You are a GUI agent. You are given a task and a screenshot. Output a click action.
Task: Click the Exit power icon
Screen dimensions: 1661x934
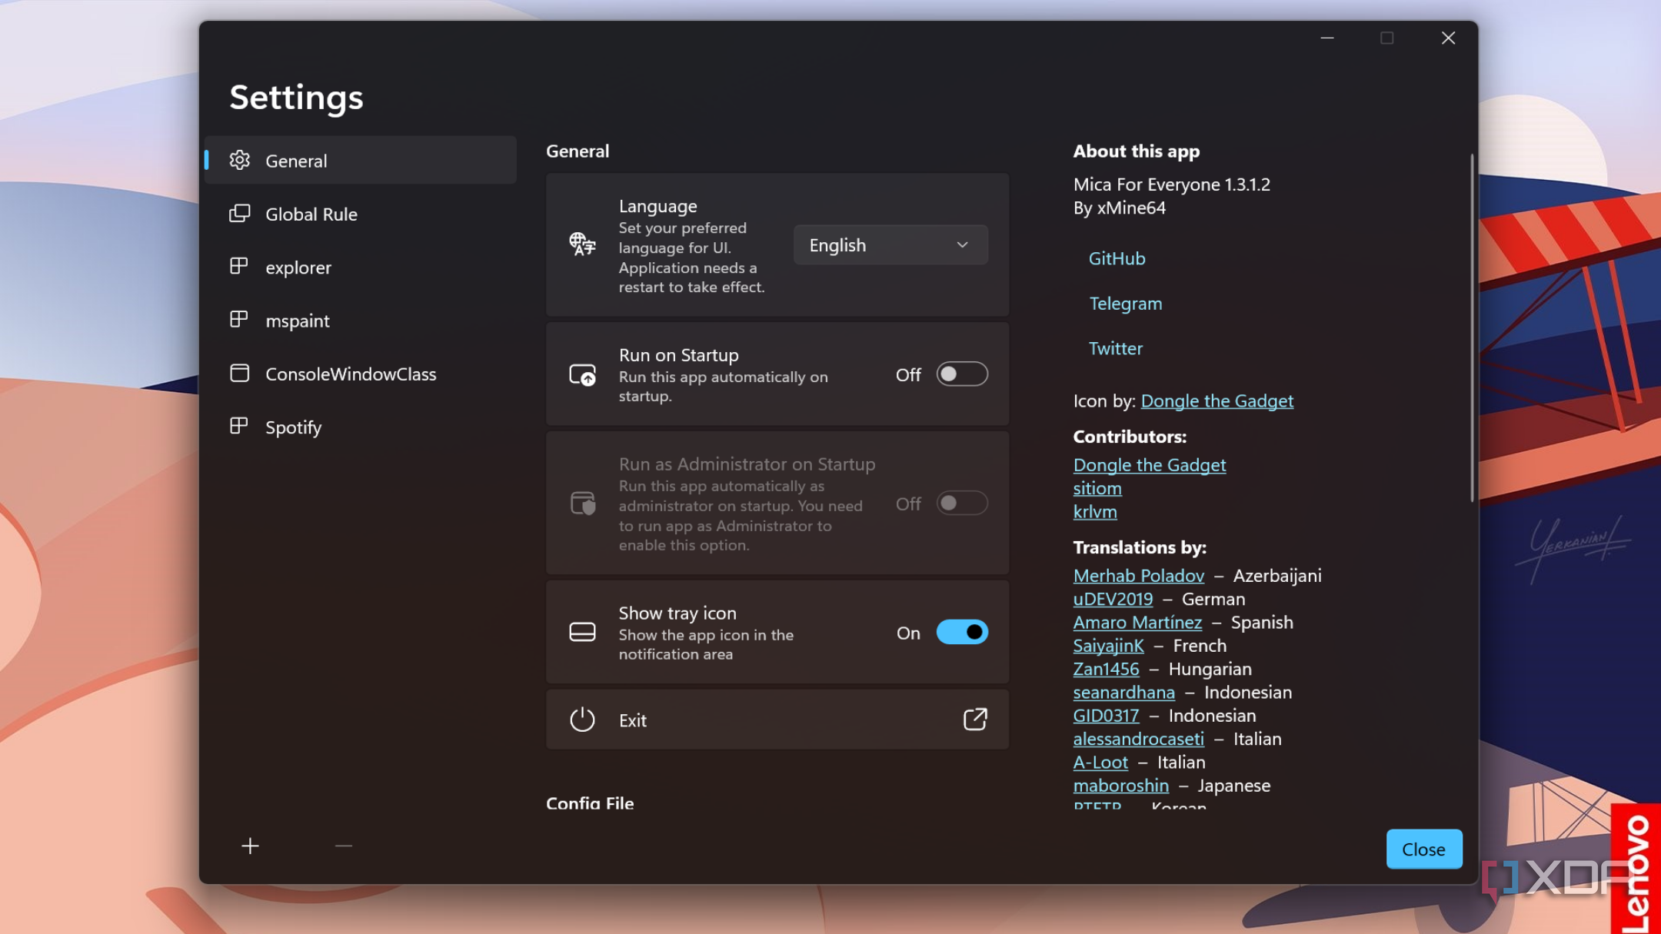pos(582,720)
